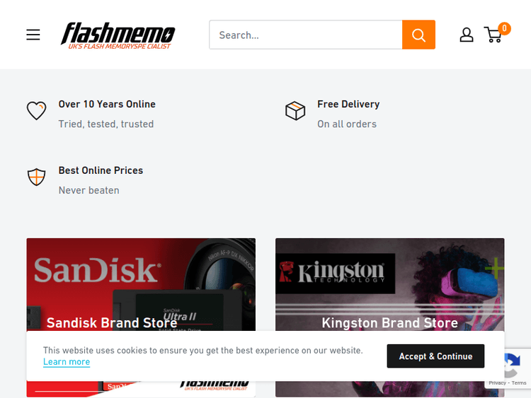Click the shield icon beside Best Online Prices

click(x=37, y=177)
